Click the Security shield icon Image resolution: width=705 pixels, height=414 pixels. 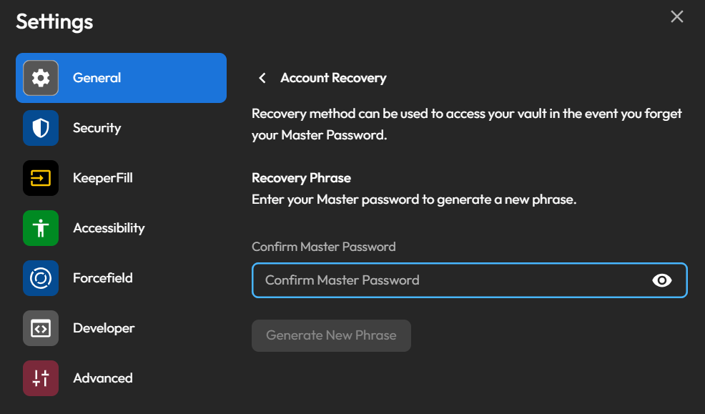(x=41, y=128)
